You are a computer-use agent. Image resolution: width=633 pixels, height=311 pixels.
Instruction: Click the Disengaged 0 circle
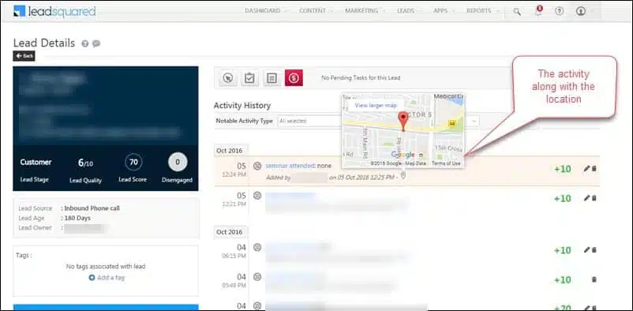[x=178, y=163]
